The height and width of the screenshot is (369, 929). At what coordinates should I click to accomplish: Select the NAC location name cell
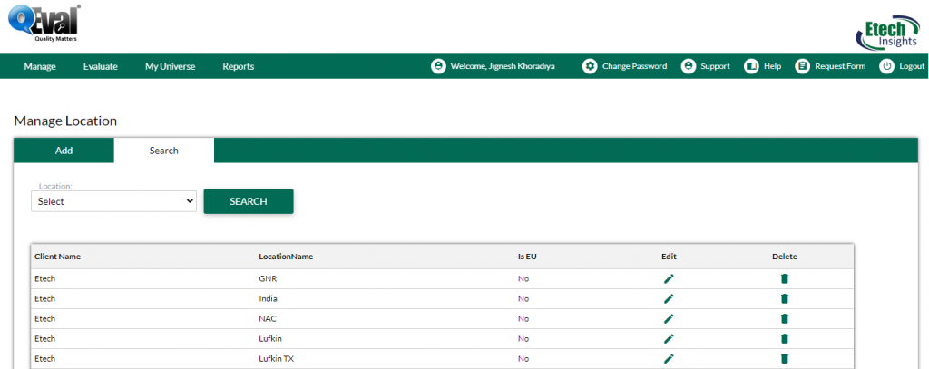268,318
